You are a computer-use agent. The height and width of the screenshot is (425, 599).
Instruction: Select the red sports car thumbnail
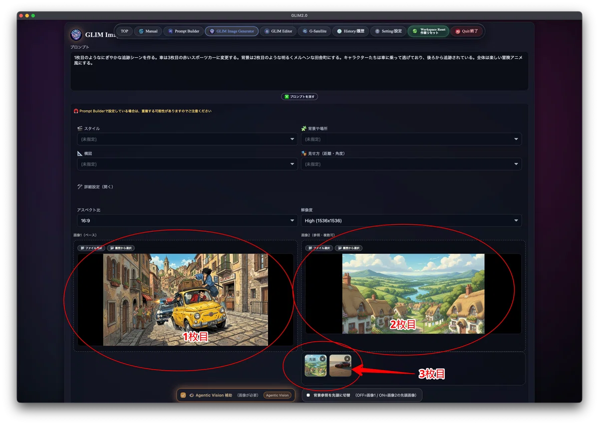tap(340, 366)
